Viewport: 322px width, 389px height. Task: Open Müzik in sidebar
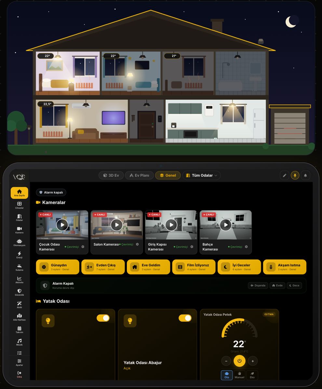click(19, 342)
